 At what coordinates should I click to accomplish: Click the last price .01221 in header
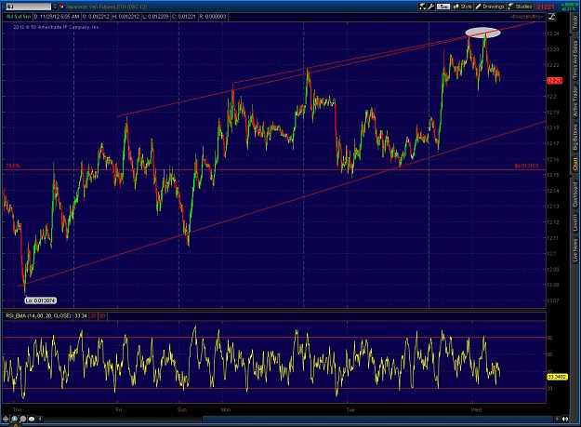click(547, 7)
